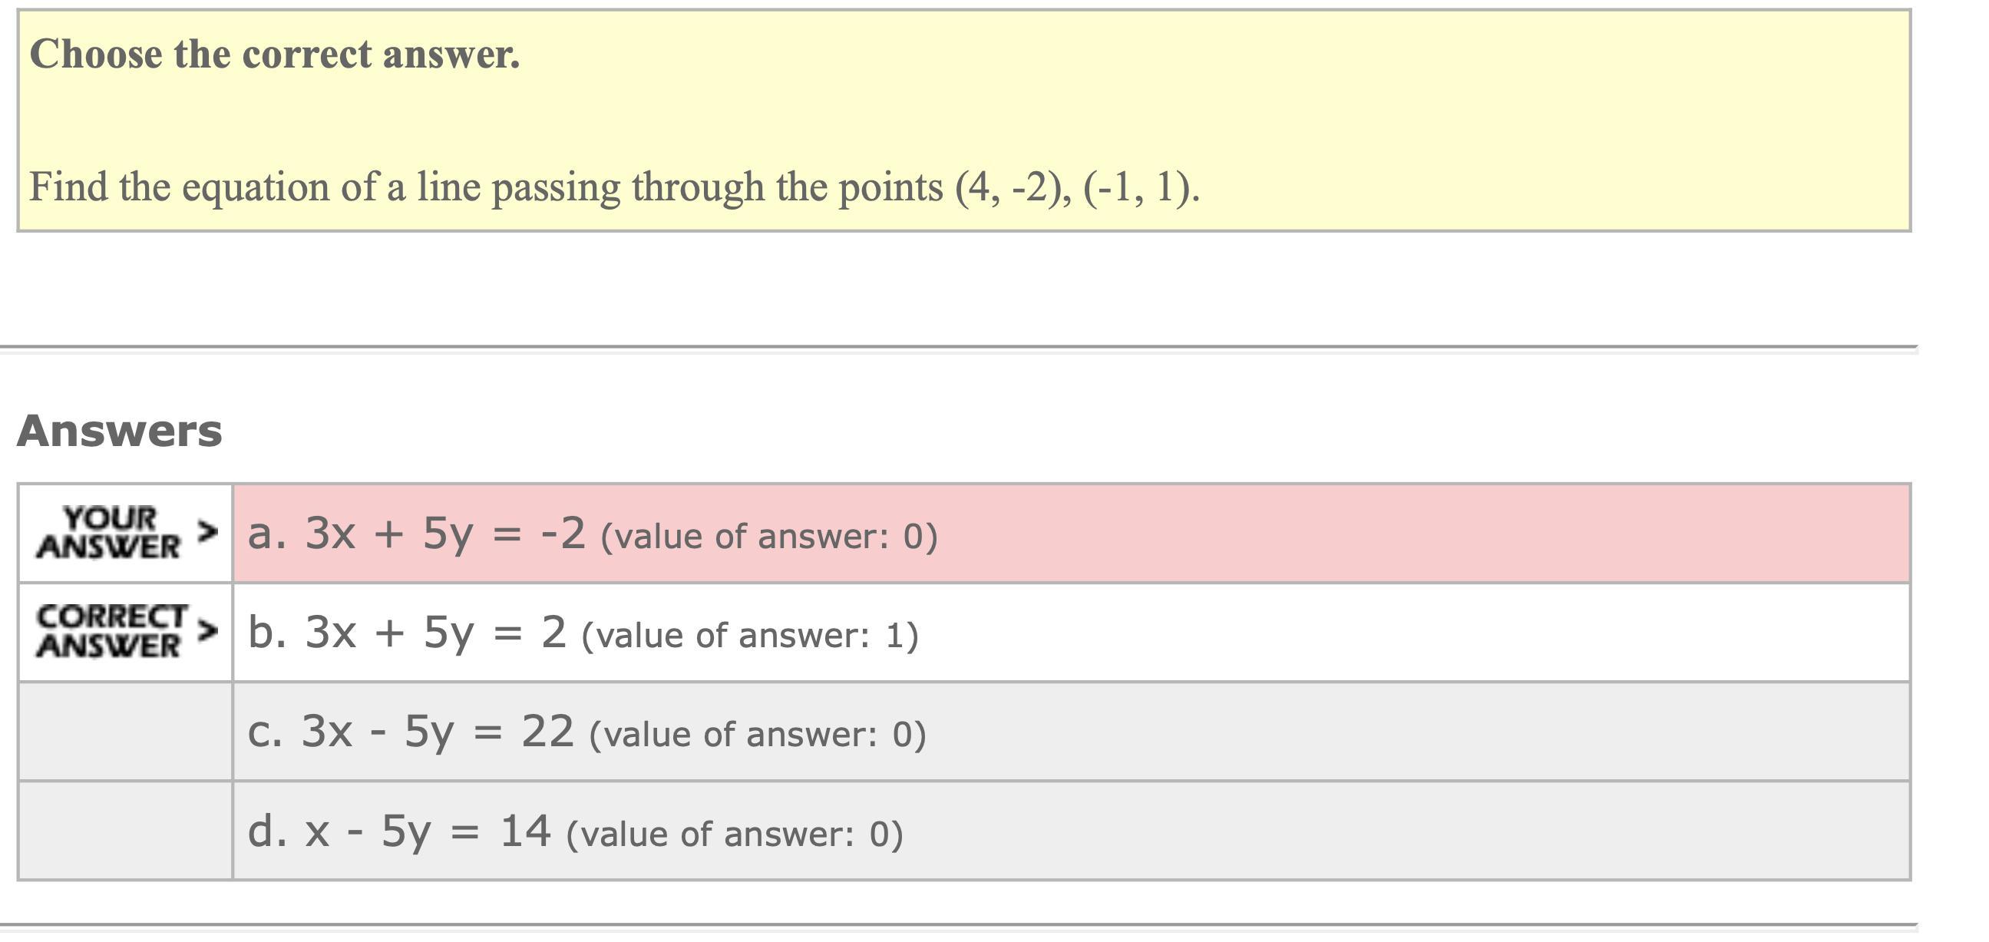This screenshot has height=942, width=1989.
Task: Click "value of answer: 0" in row c
Action: (758, 734)
